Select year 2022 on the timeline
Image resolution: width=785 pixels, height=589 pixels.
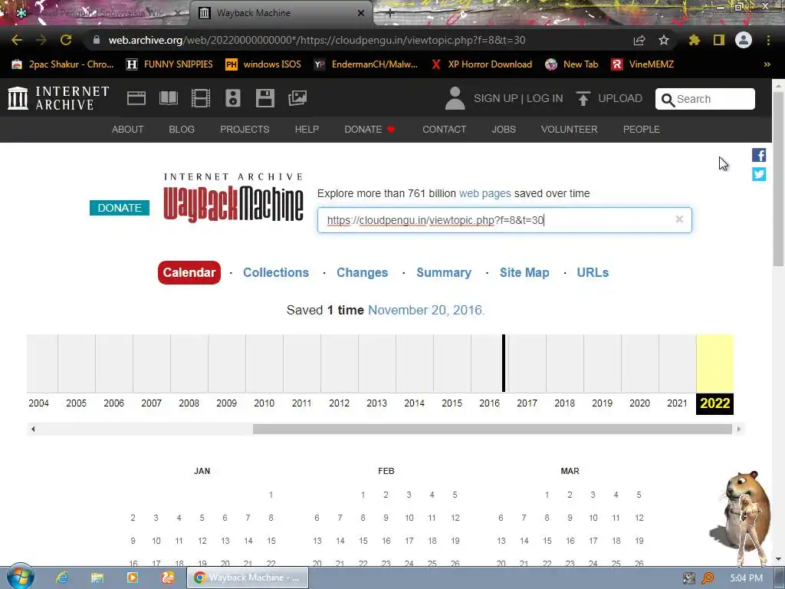(715, 403)
